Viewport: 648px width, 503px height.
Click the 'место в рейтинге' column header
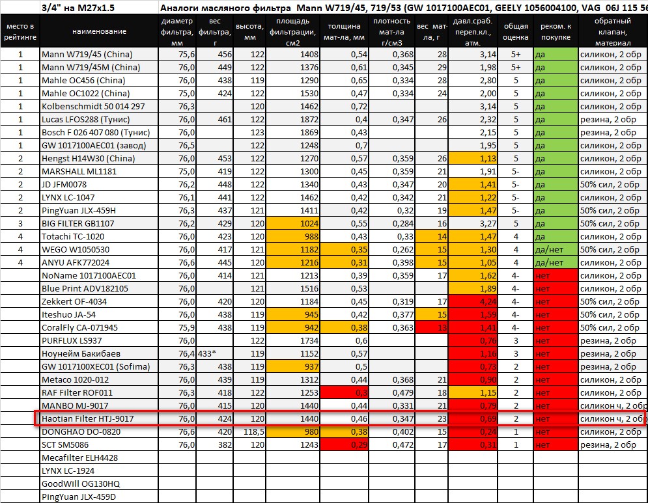[20, 31]
